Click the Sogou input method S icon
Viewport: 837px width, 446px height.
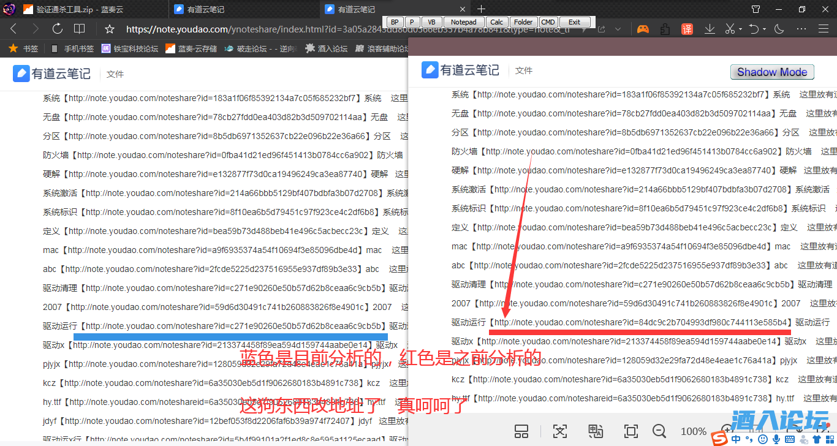coord(719,439)
